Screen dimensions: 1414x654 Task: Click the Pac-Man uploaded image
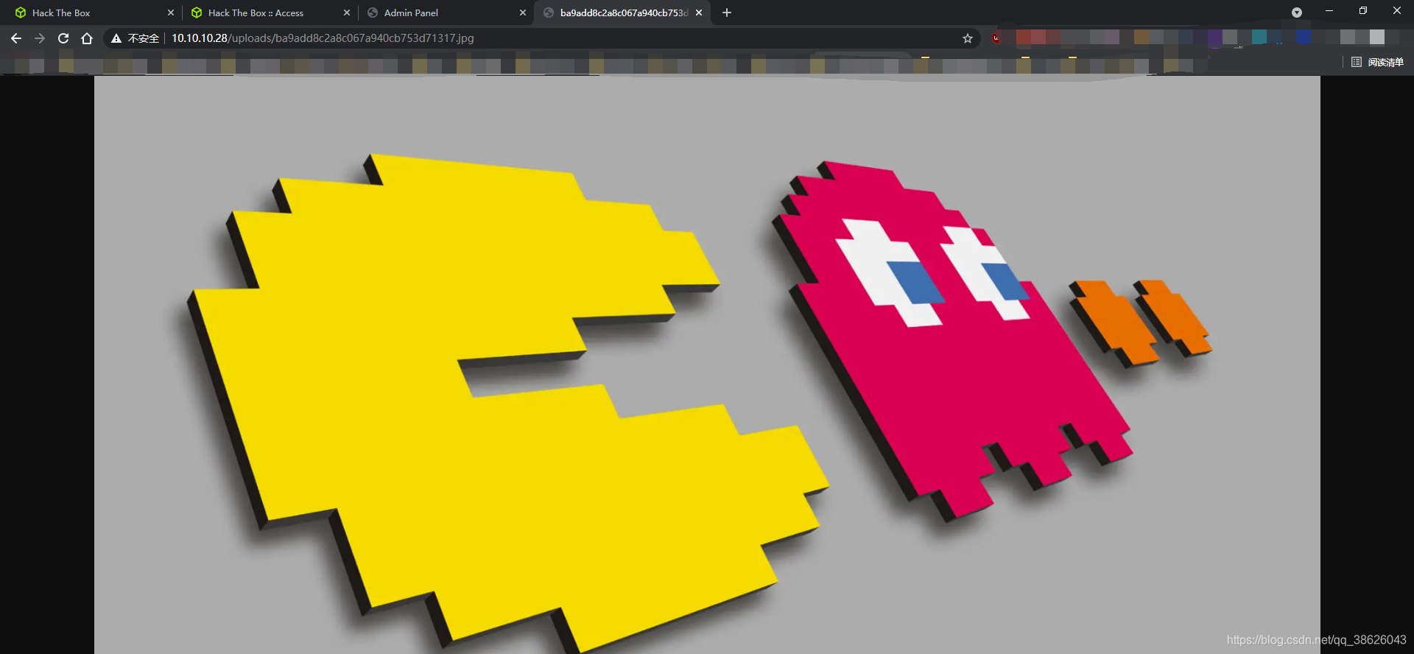click(x=707, y=365)
